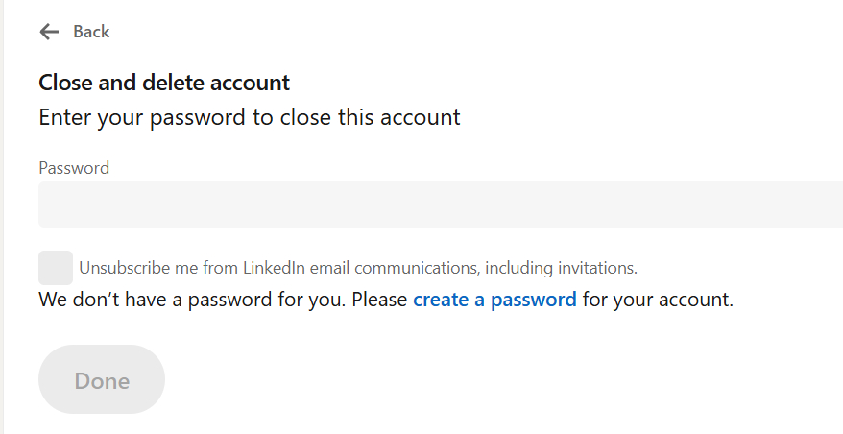Tick the box beside the Unsubscribe text
Viewport: 843px width, 434px height.
click(x=56, y=267)
